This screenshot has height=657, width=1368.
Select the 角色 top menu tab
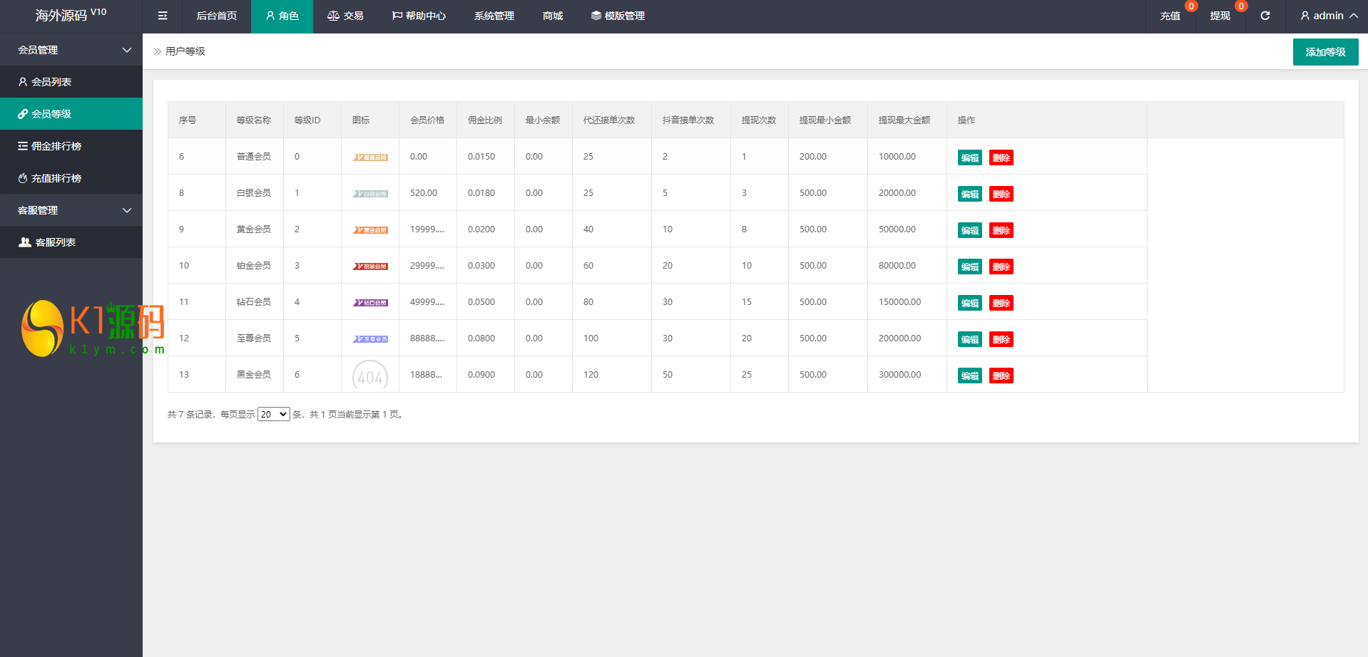point(282,16)
